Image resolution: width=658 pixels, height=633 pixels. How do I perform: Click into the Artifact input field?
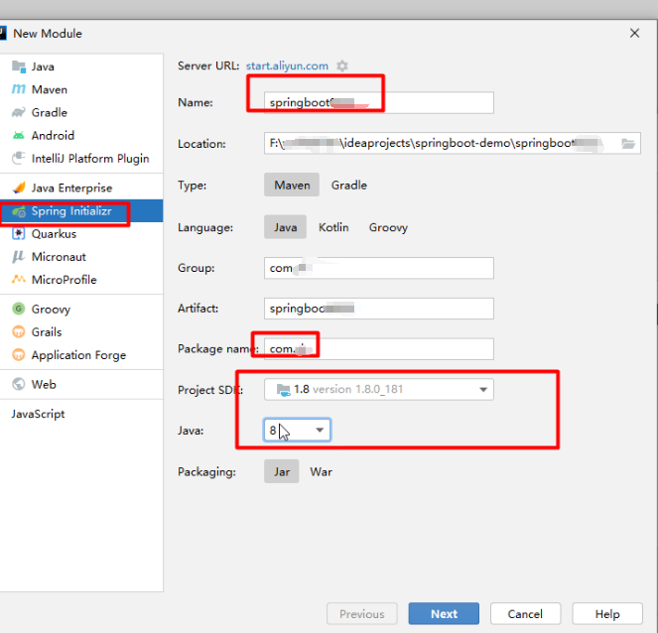coord(379,309)
